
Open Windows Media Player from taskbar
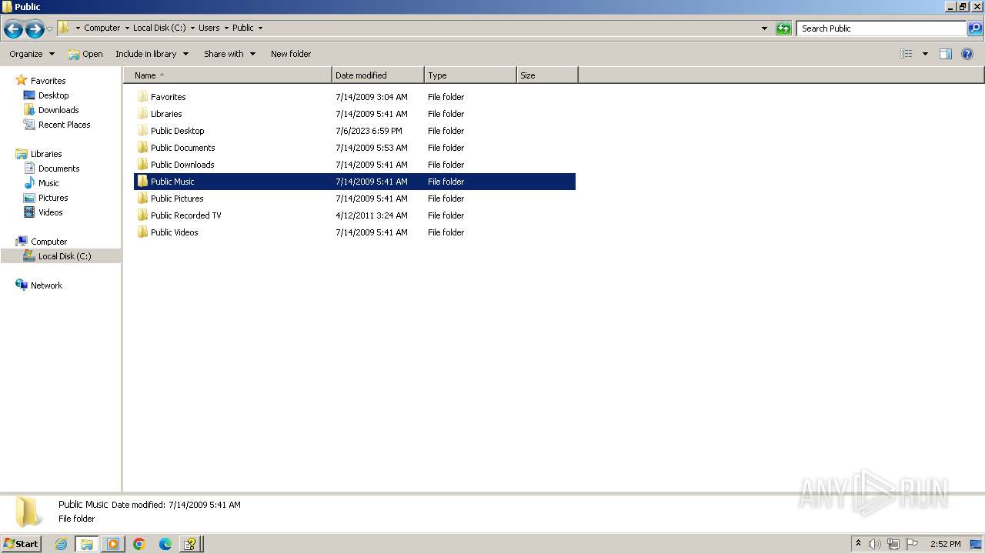[x=113, y=544]
